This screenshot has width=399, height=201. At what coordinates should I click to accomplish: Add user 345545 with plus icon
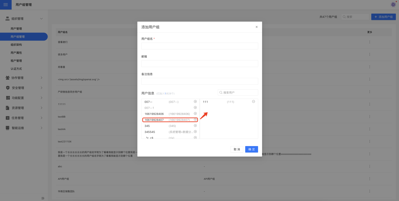(195, 132)
